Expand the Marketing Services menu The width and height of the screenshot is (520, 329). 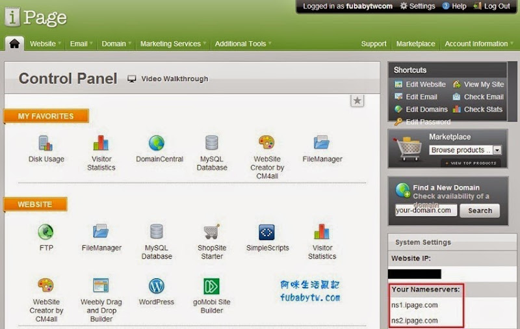point(173,44)
